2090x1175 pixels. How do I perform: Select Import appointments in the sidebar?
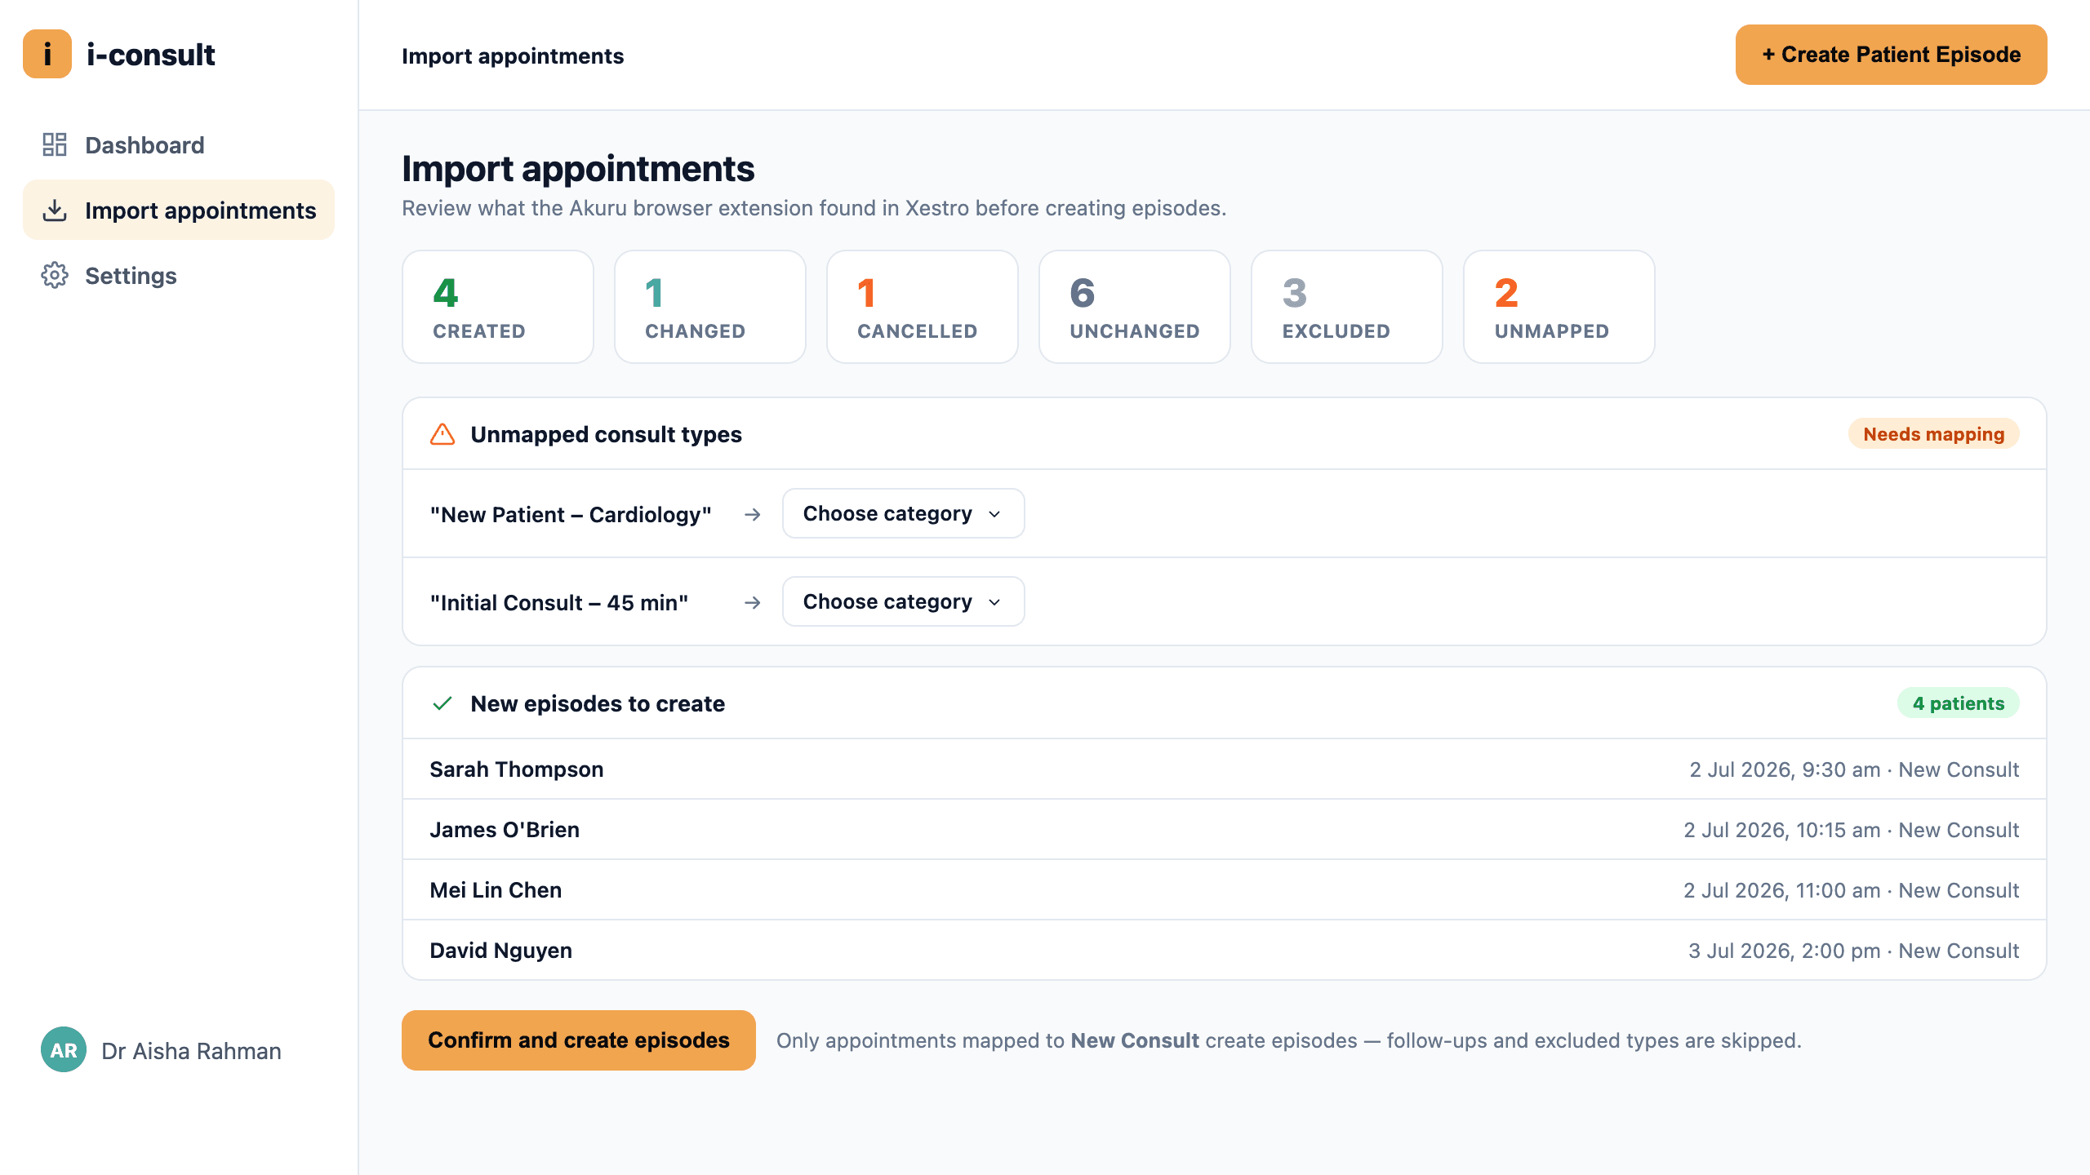click(179, 211)
